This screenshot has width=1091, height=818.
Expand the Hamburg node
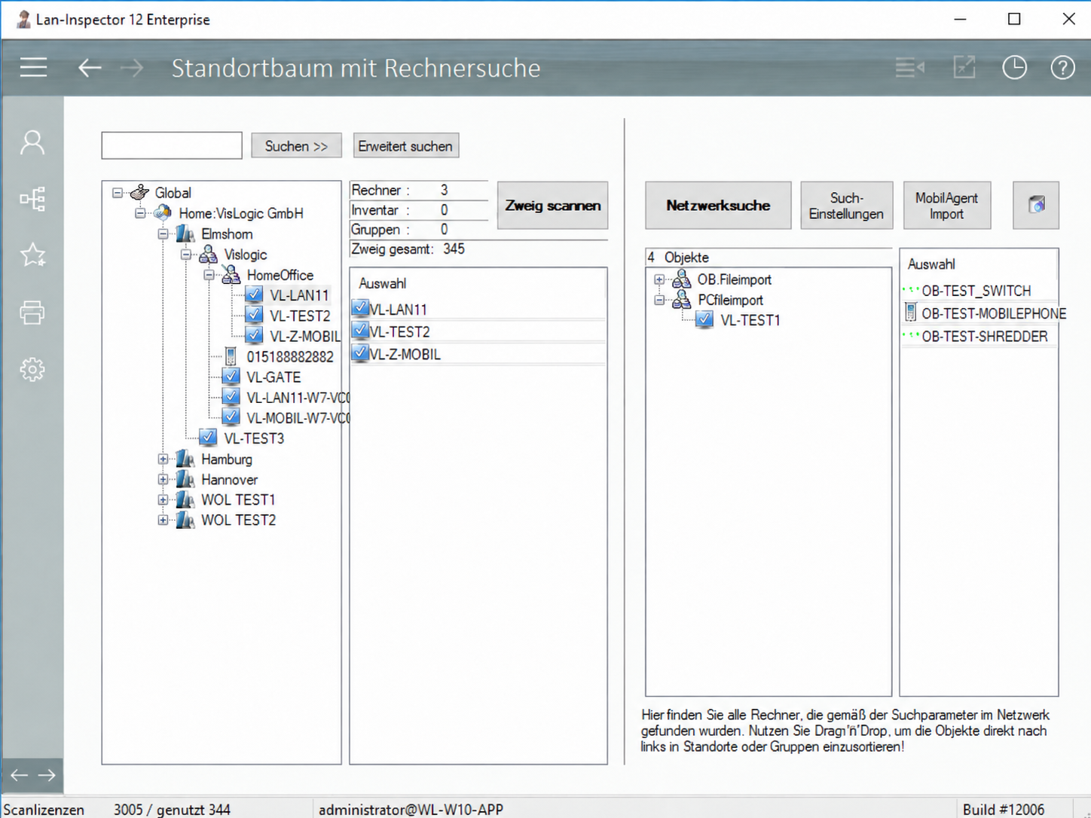point(163,459)
